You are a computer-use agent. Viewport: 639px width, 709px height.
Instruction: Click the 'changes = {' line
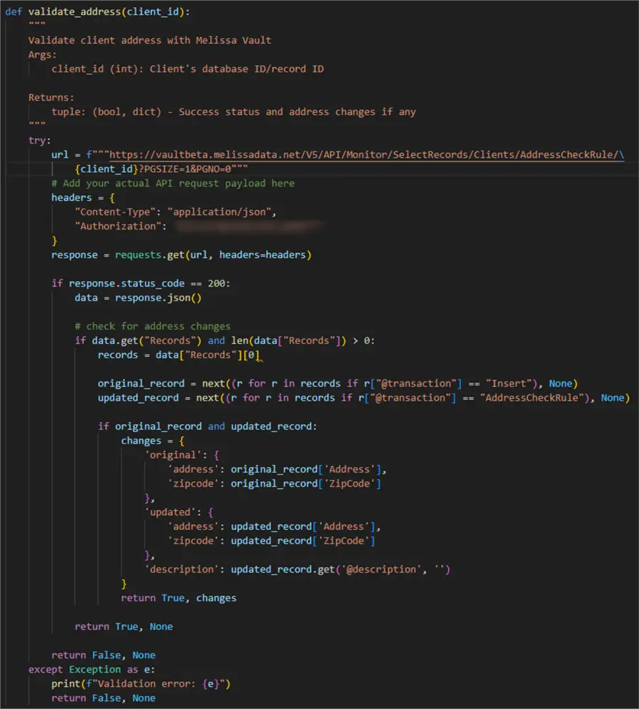coord(153,441)
